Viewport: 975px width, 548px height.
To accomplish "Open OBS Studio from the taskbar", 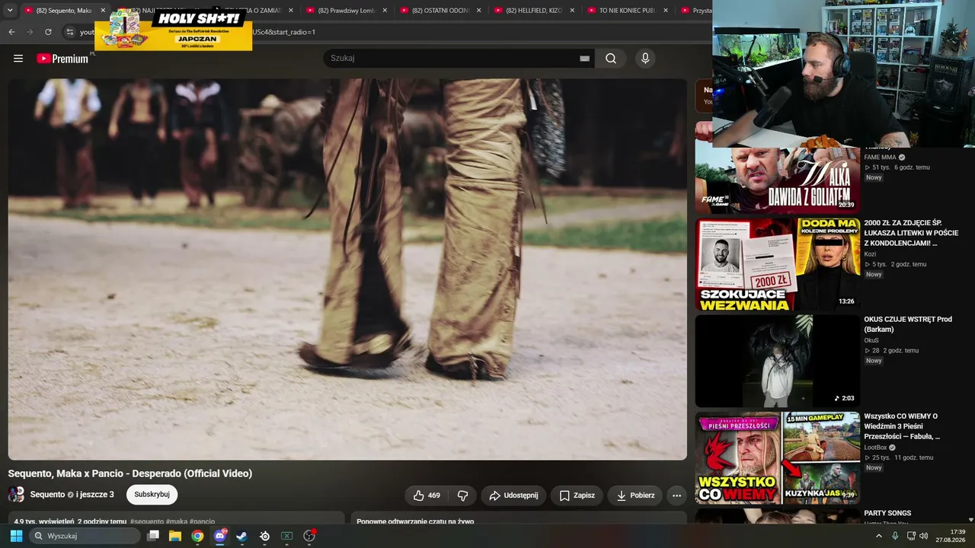I will click(x=309, y=536).
